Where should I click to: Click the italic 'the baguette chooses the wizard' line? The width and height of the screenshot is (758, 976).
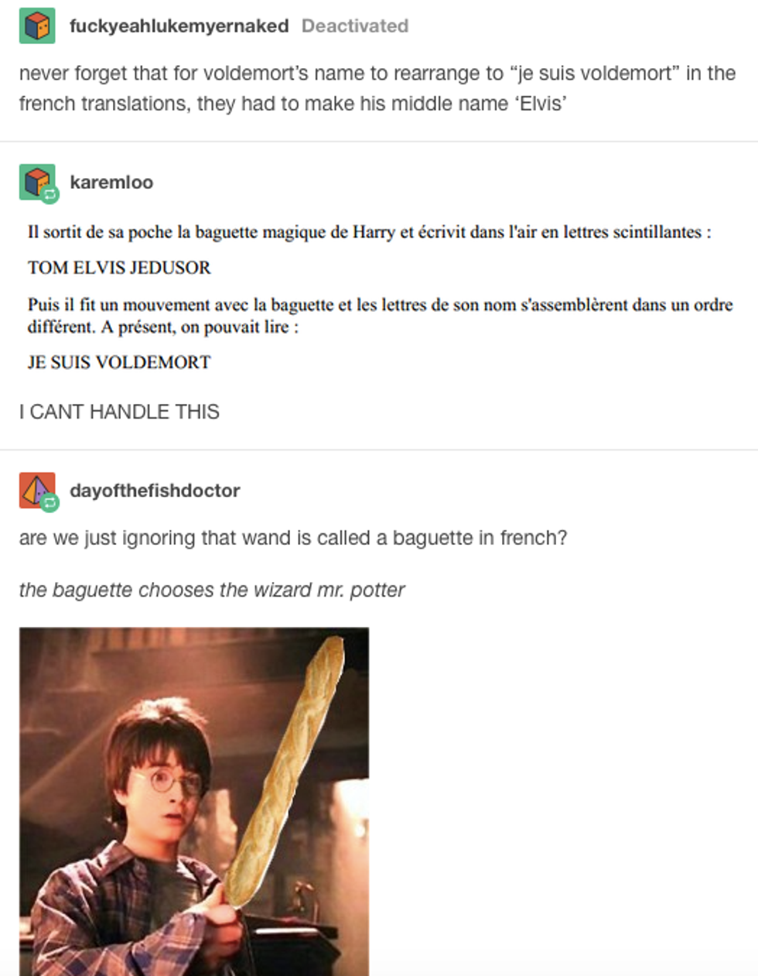[212, 590]
